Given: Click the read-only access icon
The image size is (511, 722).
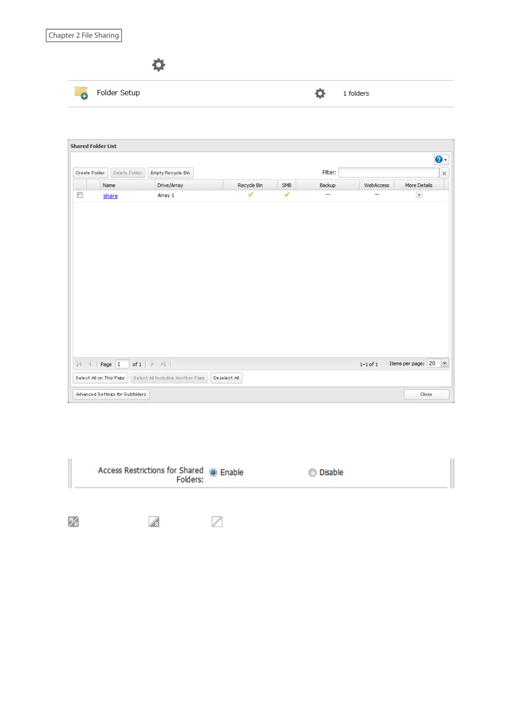Looking at the screenshot, I should tap(154, 522).
